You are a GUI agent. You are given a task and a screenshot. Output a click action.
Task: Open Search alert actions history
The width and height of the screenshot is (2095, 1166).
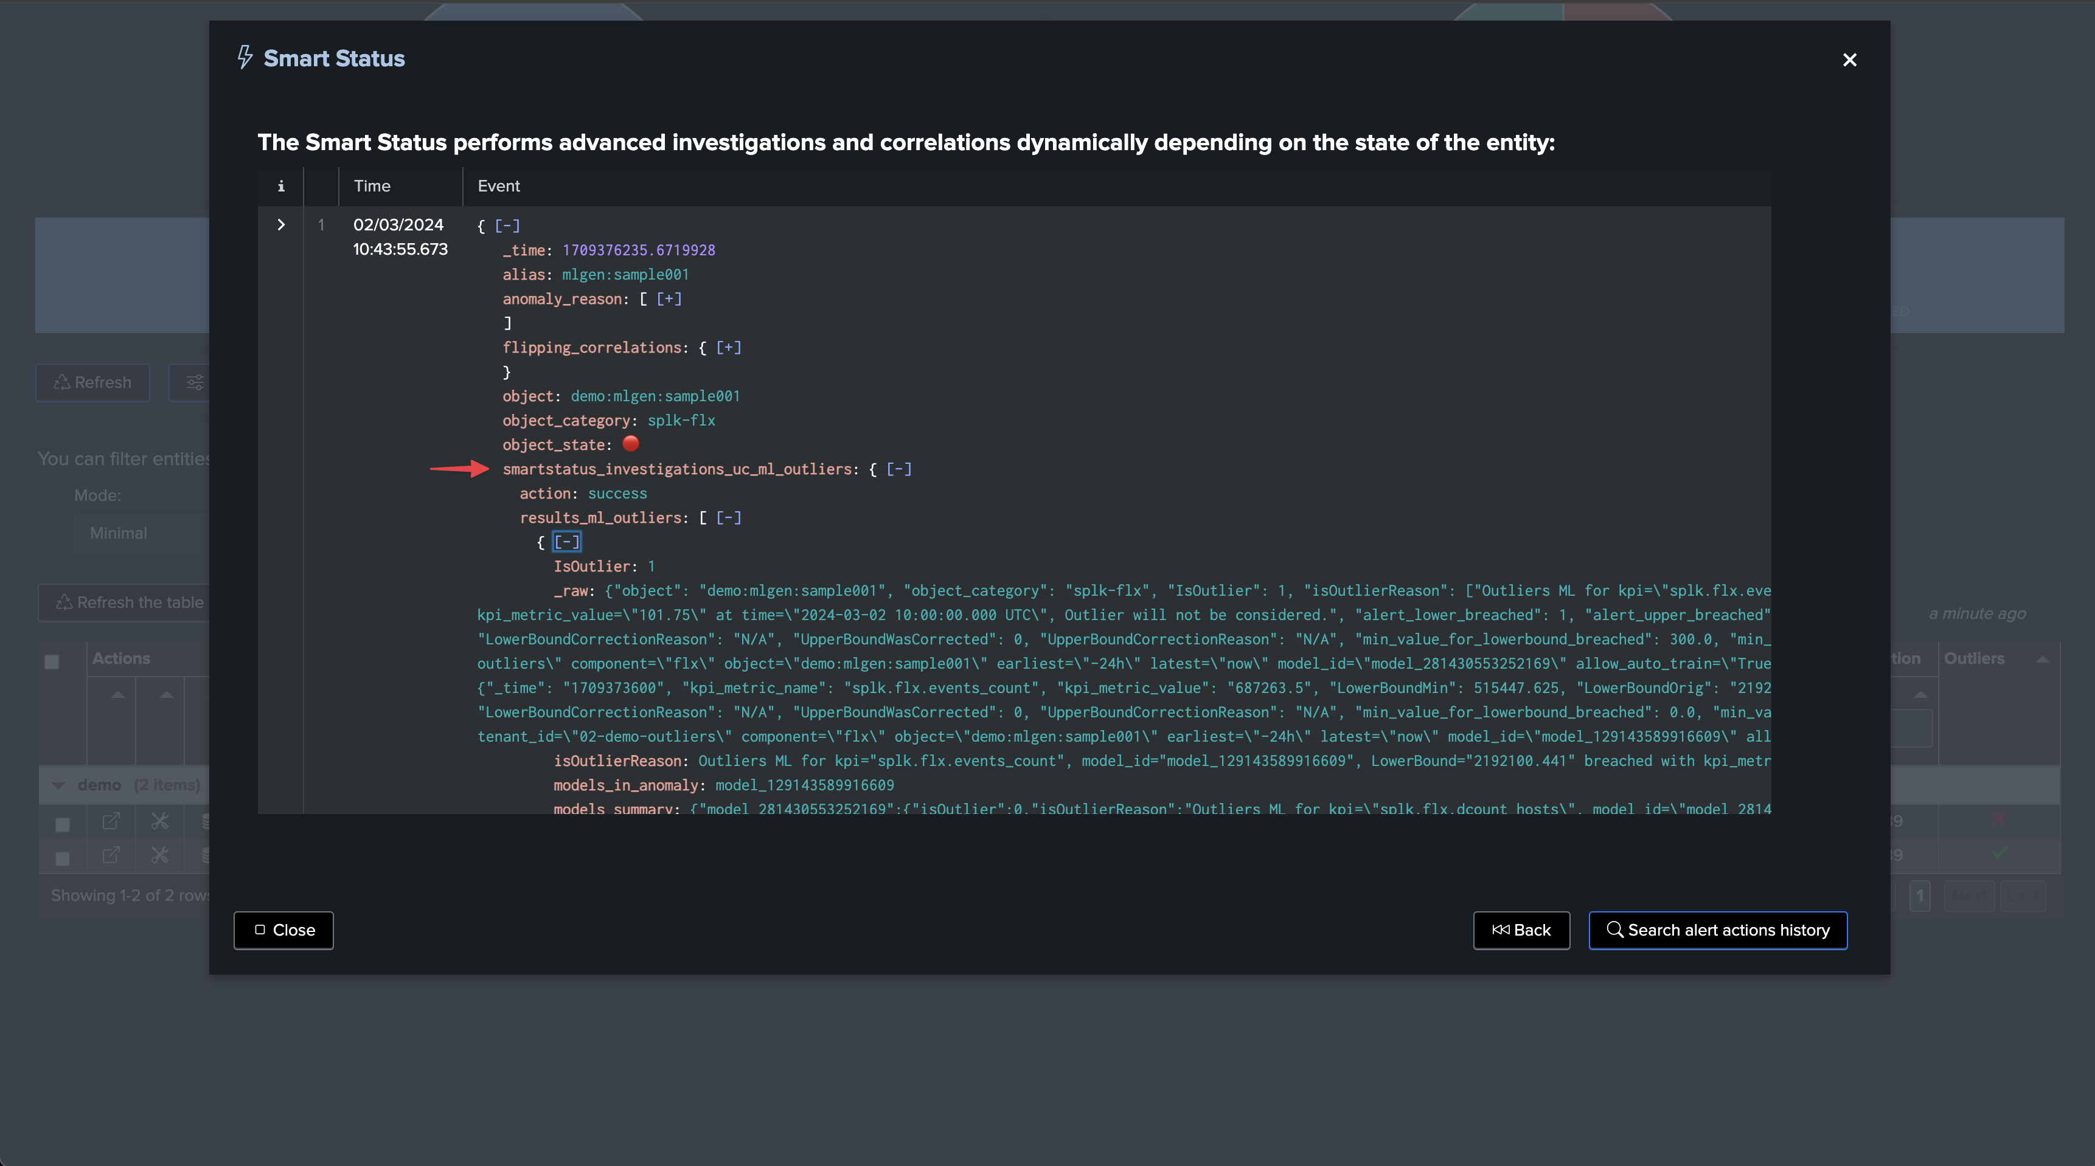(x=1718, y=930)
